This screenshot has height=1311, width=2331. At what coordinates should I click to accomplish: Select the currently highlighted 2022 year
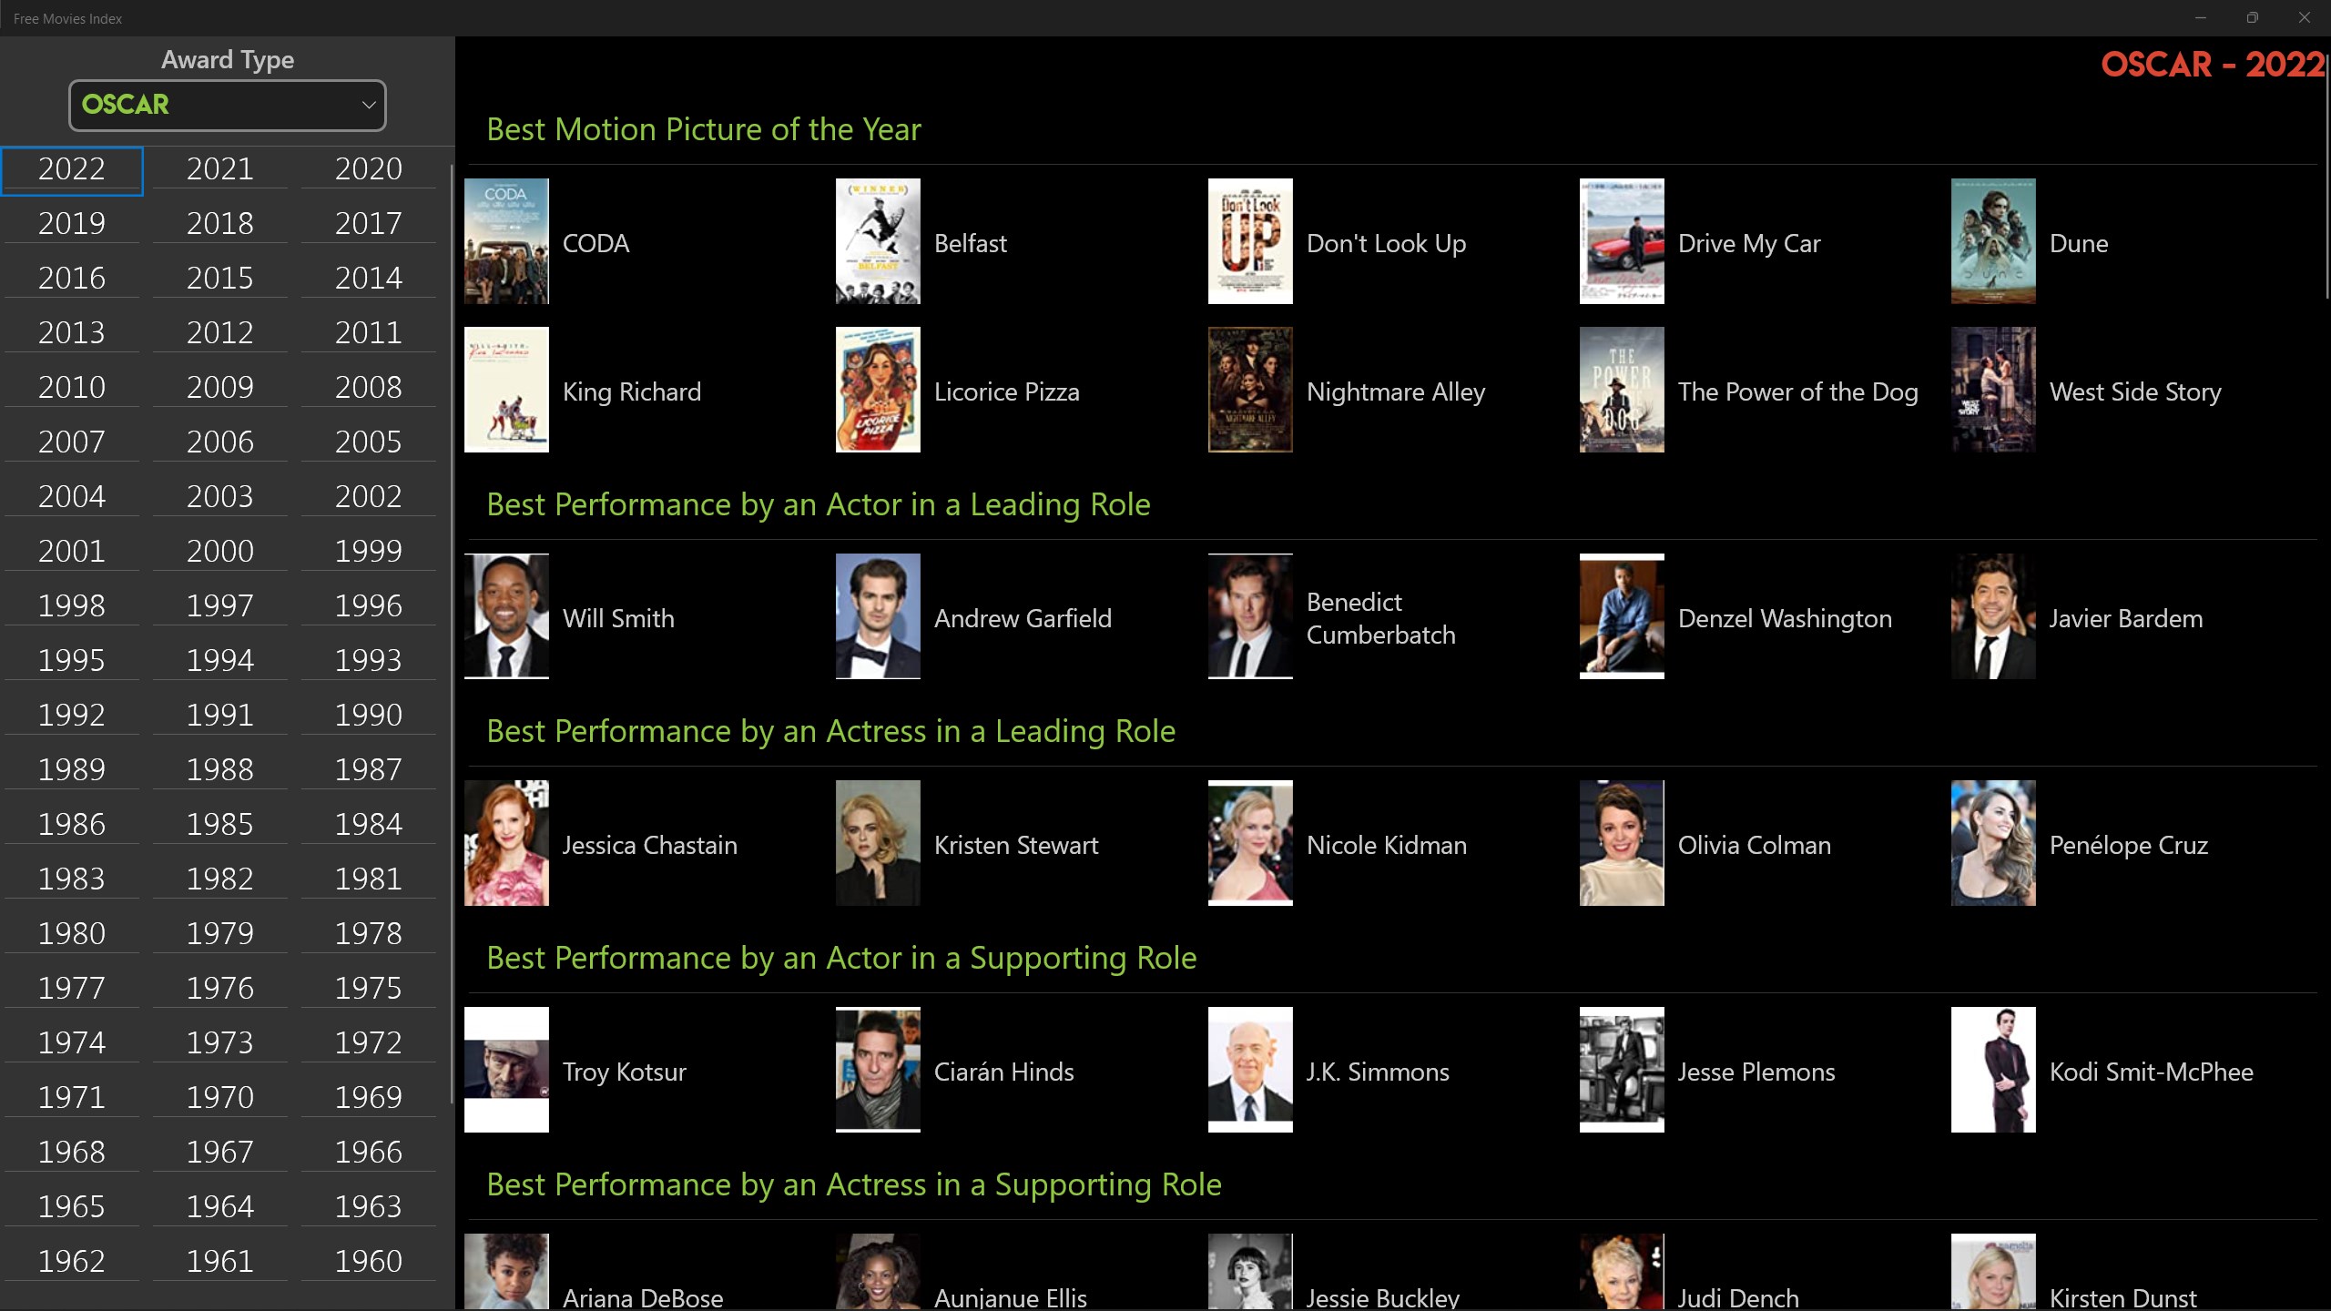(72, 169)
